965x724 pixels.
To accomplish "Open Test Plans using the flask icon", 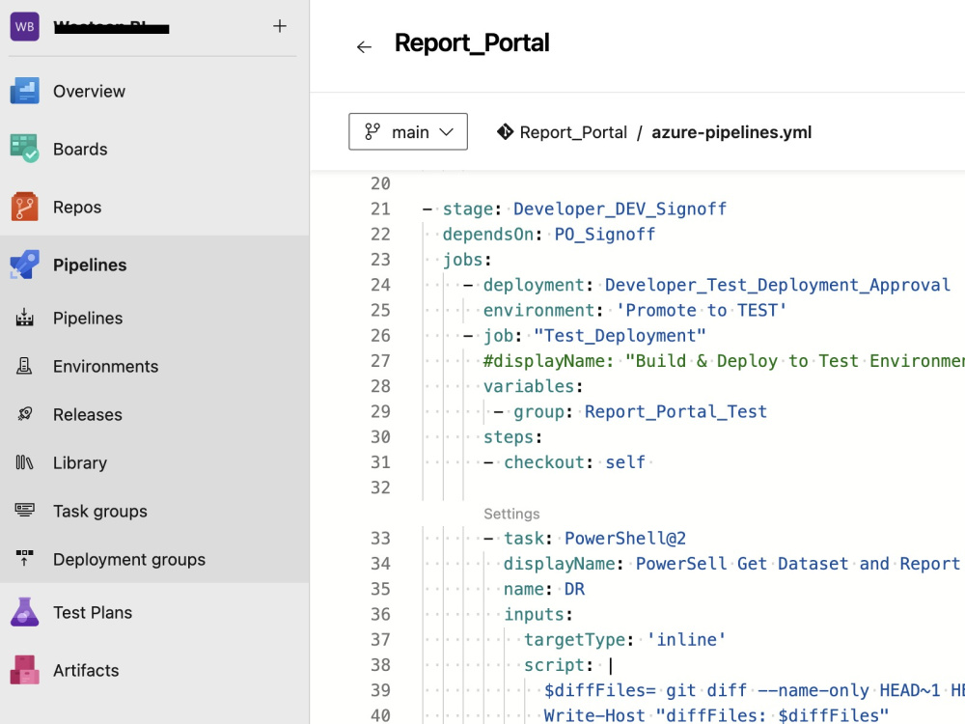I will (25, 612).
